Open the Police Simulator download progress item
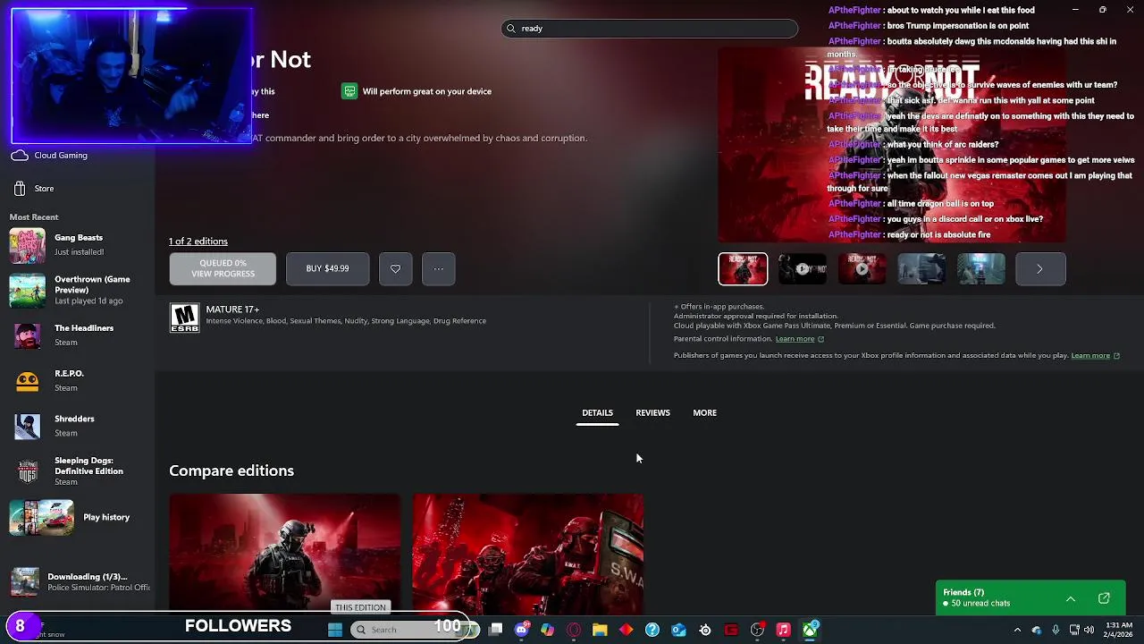The height and width of the screenshot is (644, 1144). (79, 581)
